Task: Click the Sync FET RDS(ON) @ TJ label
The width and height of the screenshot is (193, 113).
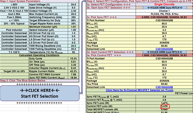Action: [103, 97]
